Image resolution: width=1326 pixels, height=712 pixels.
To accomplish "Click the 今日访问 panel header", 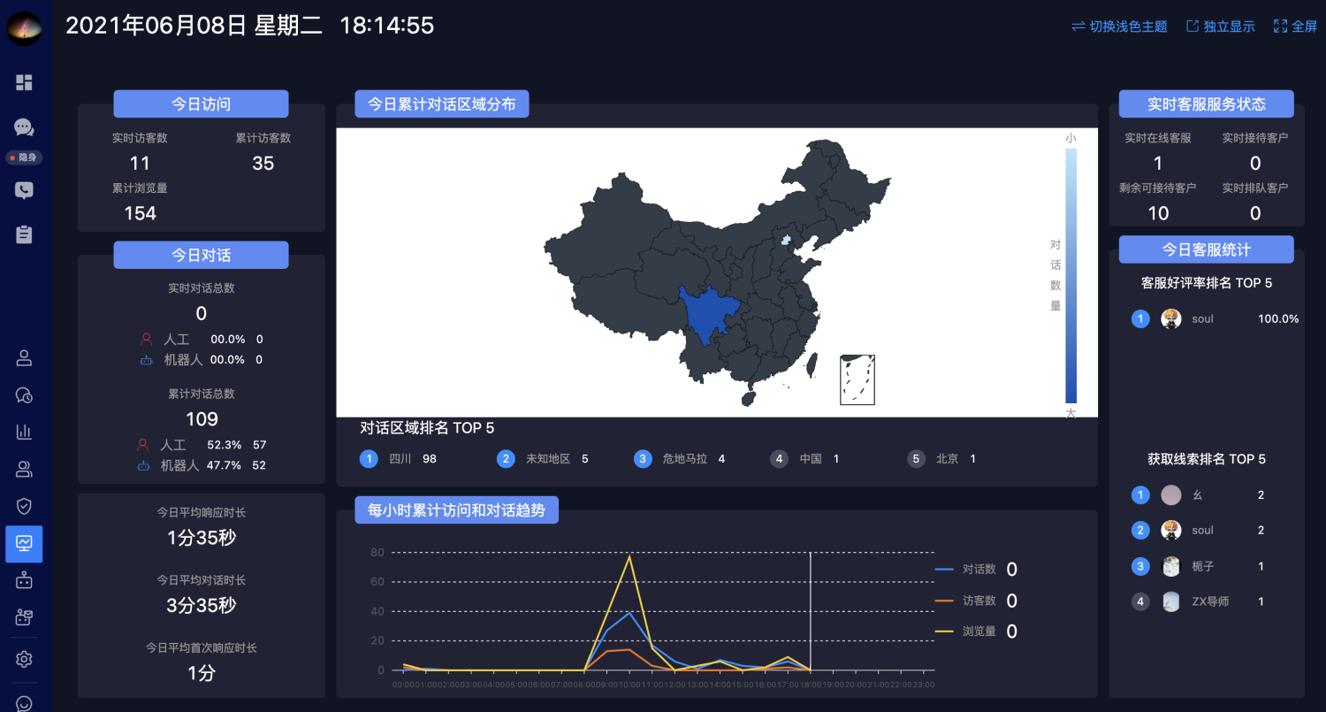I will tap(201, 103).
